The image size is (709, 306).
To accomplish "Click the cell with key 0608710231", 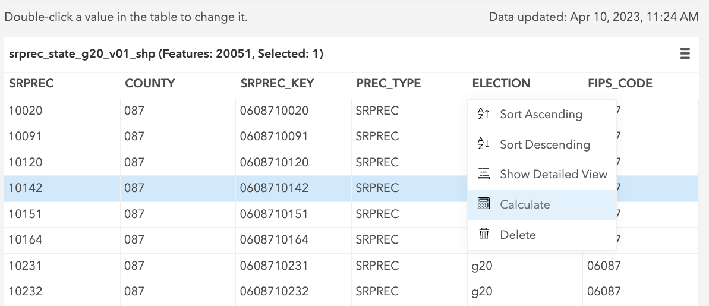I will pyautogui.click(x=274, y=266).
